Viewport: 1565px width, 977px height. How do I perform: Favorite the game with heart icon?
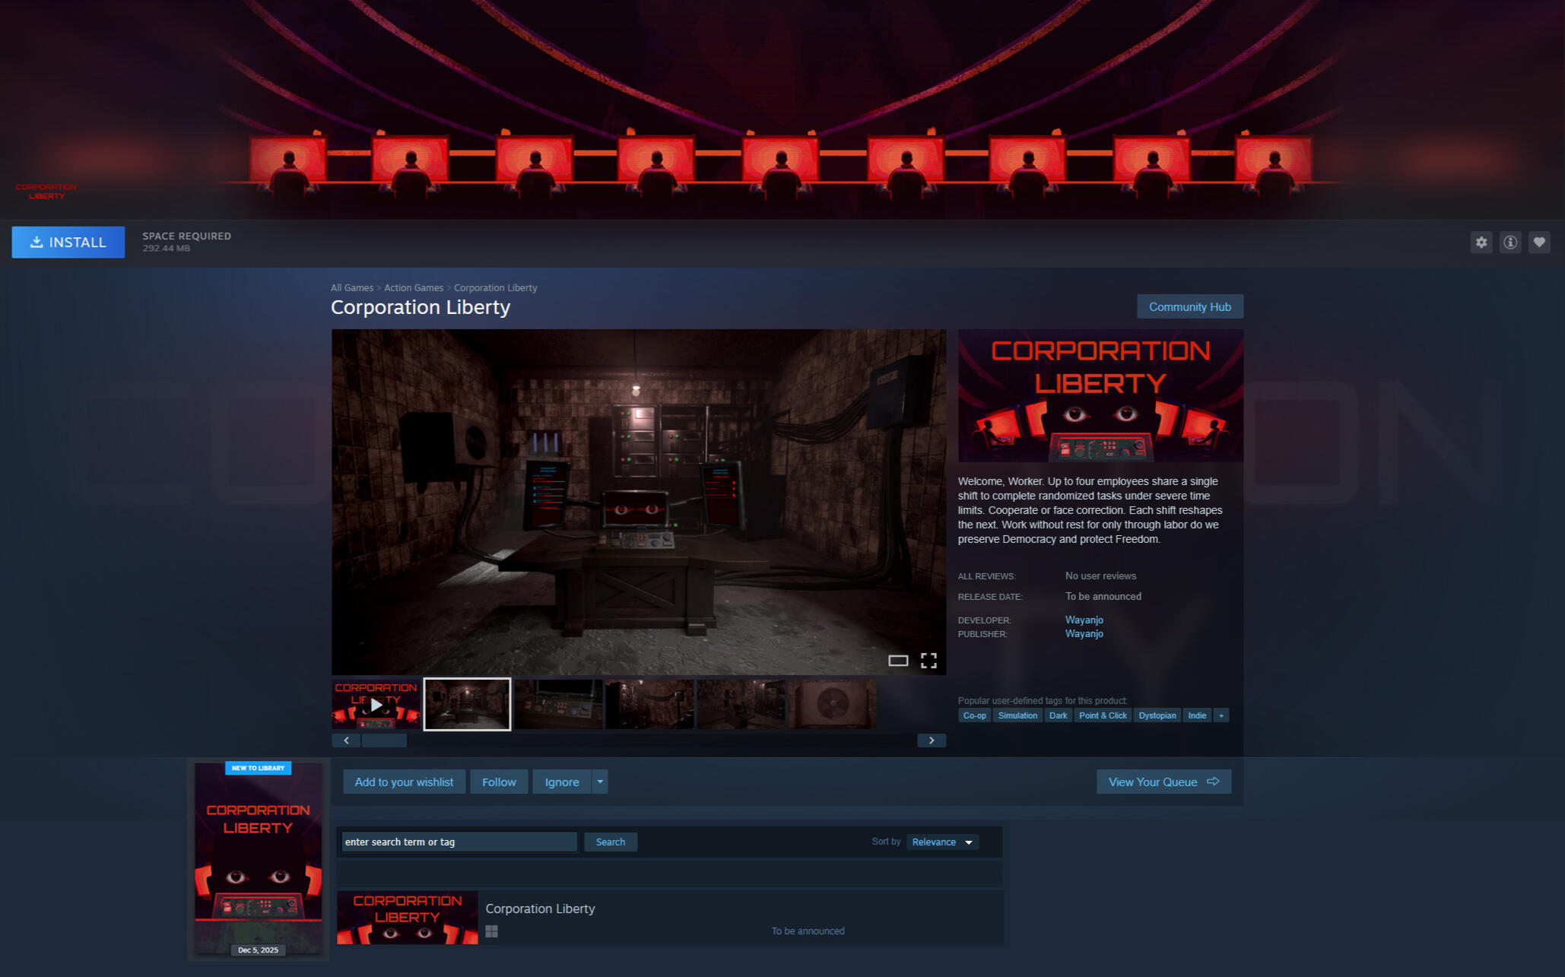1538,243
